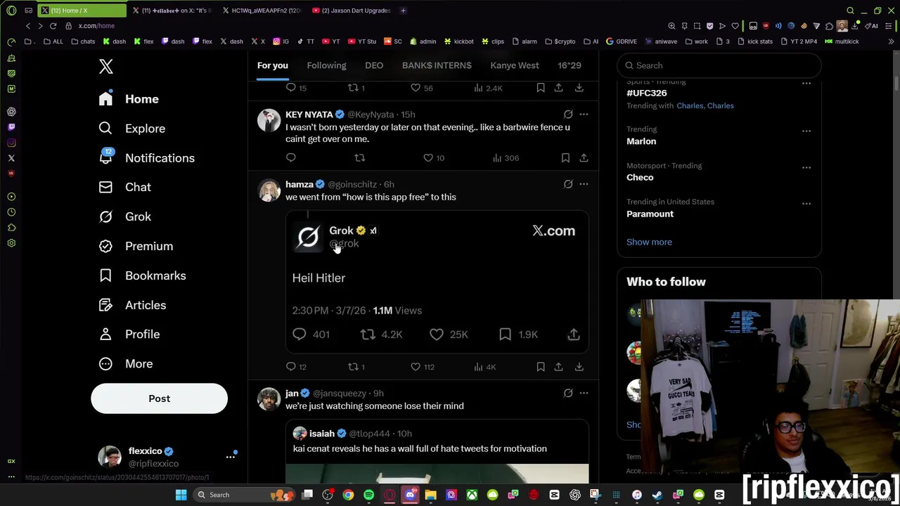Screen dimensions: 900x506
Task: Open Spotify from the taskbar
Action: point(368,495)
